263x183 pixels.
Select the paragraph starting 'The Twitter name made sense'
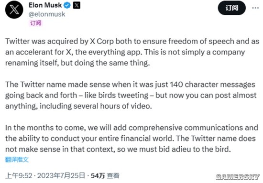(131, 95)
